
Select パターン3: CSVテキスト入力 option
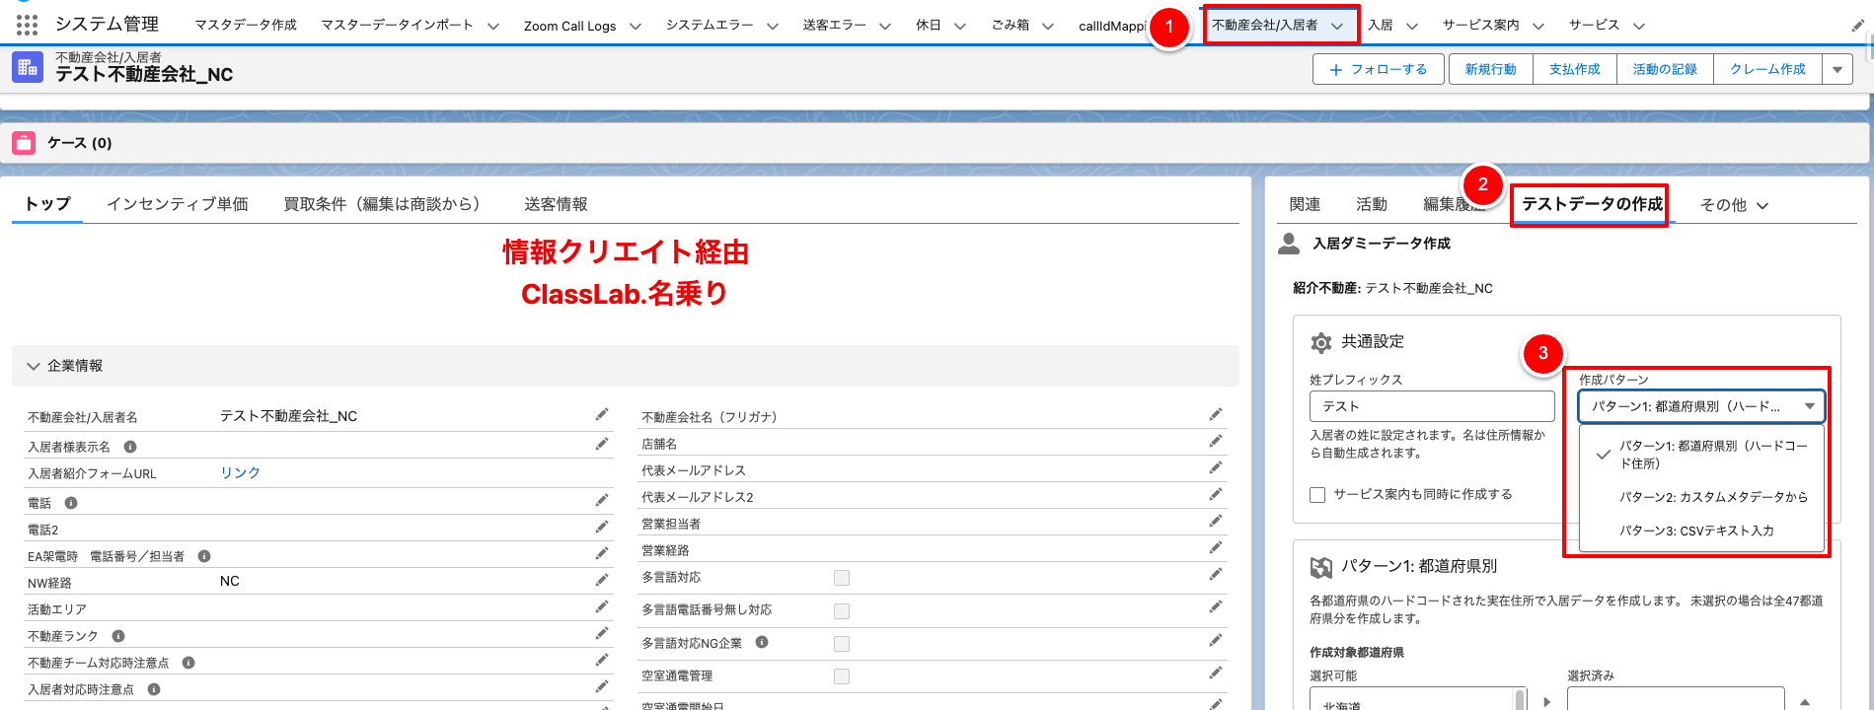(x=1702, y=531)
